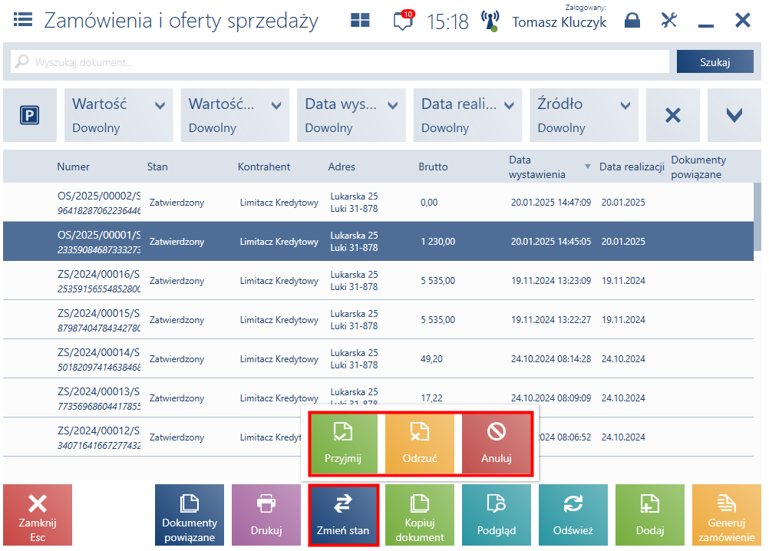Select Odrzuć in status popup

[x=420, y=444]
